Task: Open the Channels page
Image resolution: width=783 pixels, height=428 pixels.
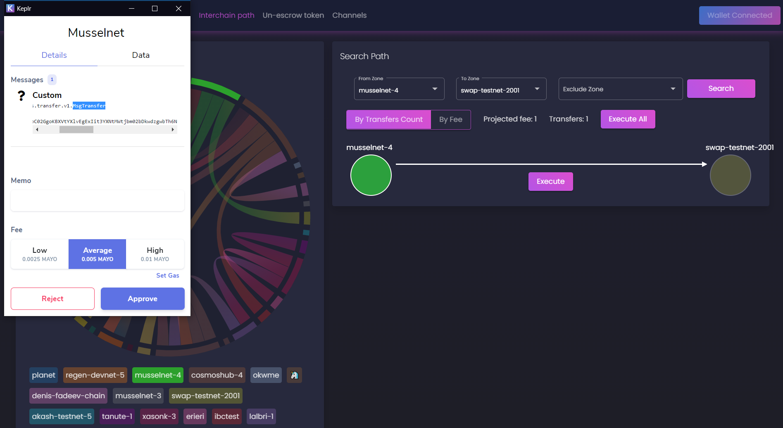Action: point(350,15)
